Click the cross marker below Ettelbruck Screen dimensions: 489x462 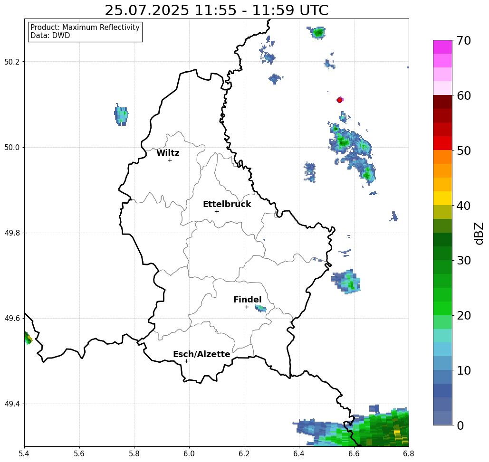tap(217, 211)
